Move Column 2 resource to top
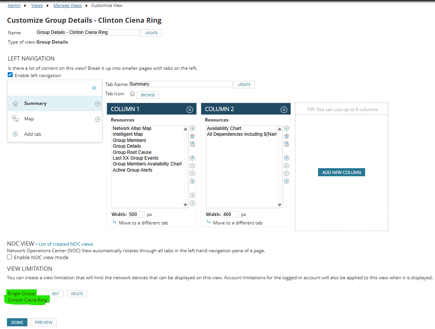Image resolution: width=435 pixels, height=329 pixels. (286, 158)
